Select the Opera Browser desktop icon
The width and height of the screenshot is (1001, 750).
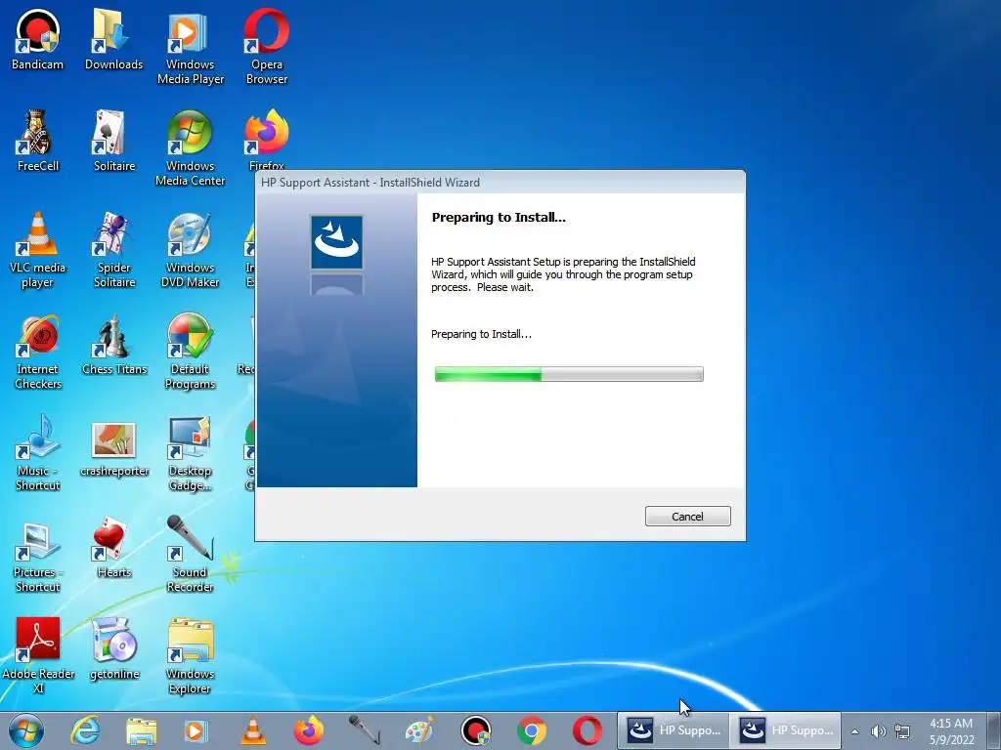[x=266, y=48]
